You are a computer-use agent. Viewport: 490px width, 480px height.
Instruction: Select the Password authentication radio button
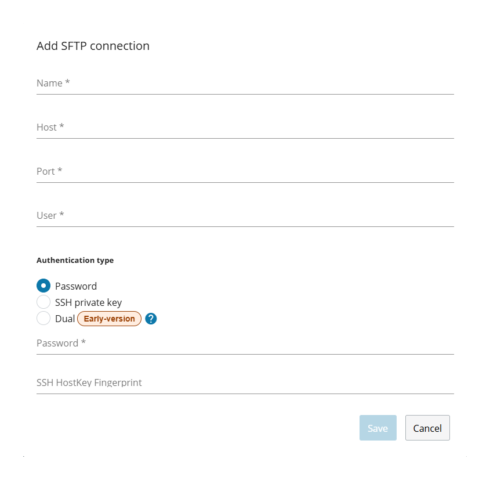43,286
